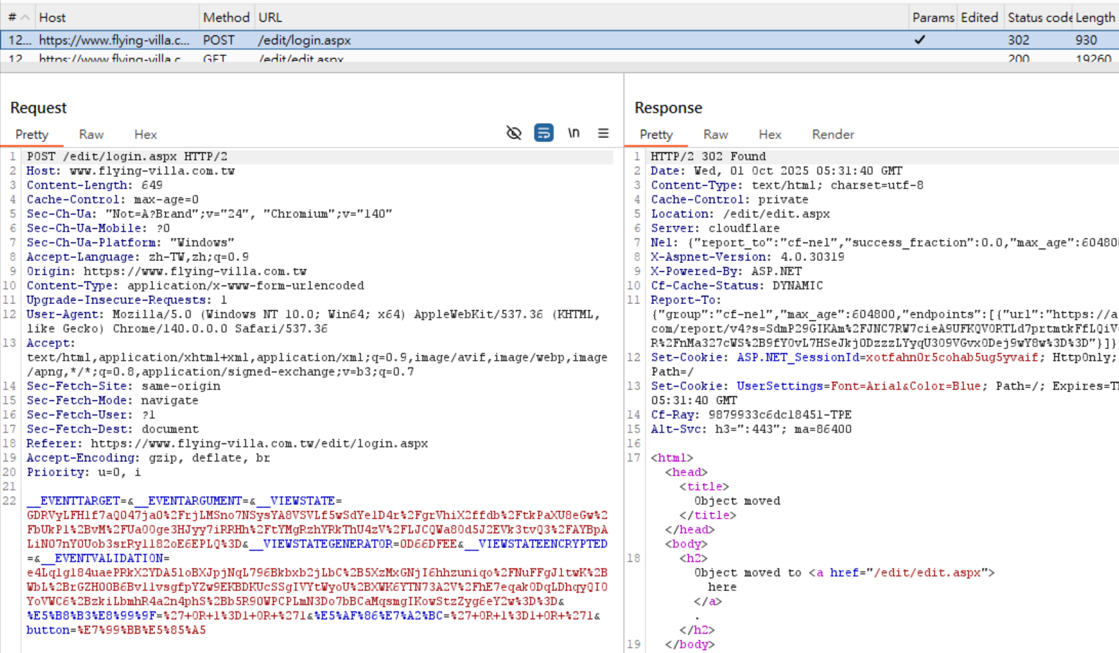Switch Response view to Raw tab

coord(716,135)
